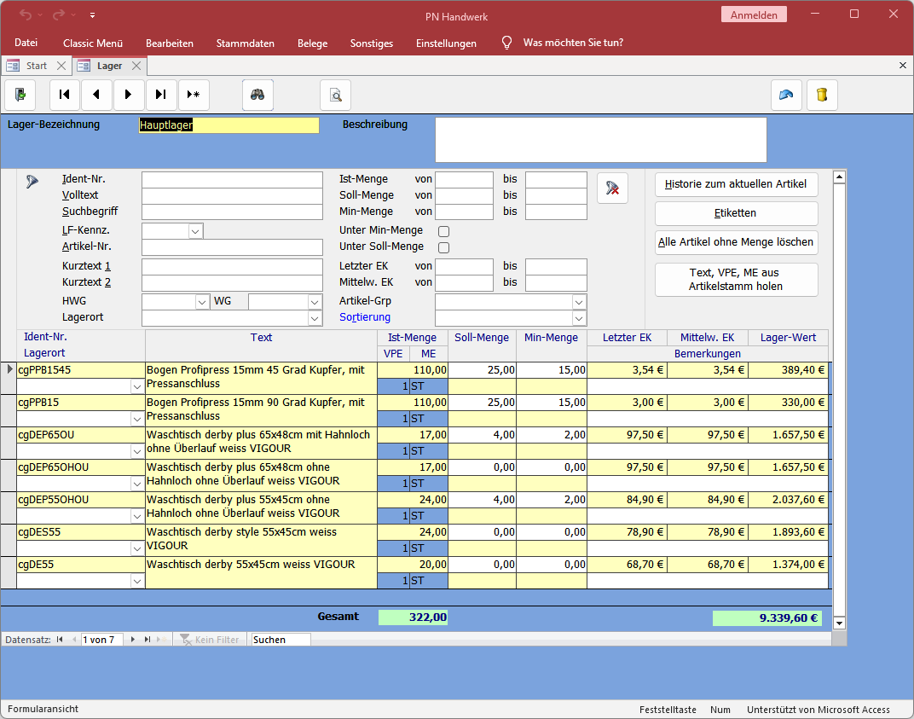
Task: Tick the Unter Soll-Menge checkbox
Action: (x=443, y=247)
